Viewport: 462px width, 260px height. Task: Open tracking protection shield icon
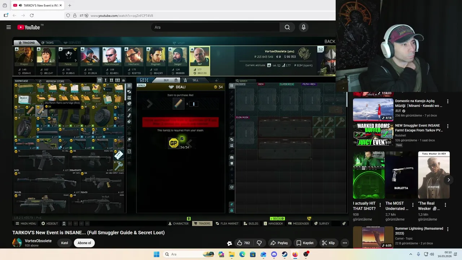click(68, 16)
